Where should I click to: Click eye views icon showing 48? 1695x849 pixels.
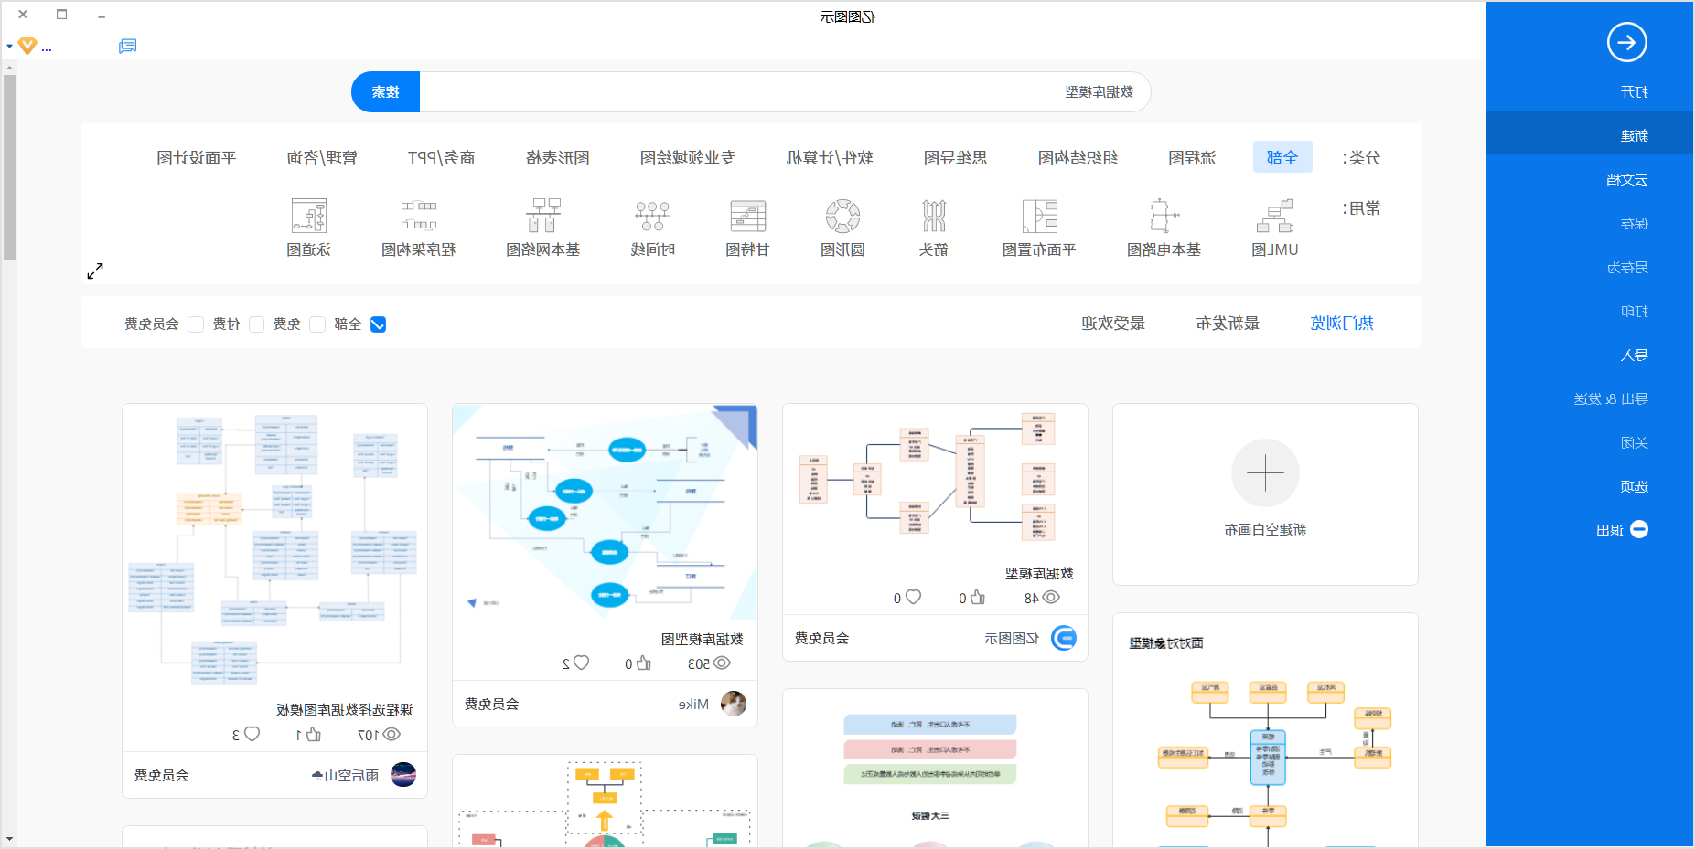[1051, 597]
